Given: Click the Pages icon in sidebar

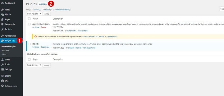Looking at the screenshot, I should [3, 20].
